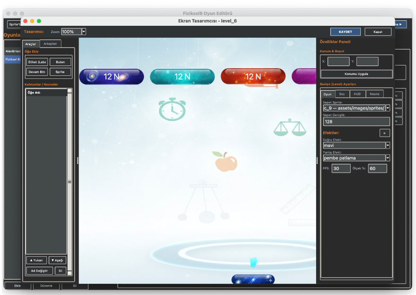Switch to the Ses tab
The height and width of the screenshot is (295, 416).
[x=341, y=94]
